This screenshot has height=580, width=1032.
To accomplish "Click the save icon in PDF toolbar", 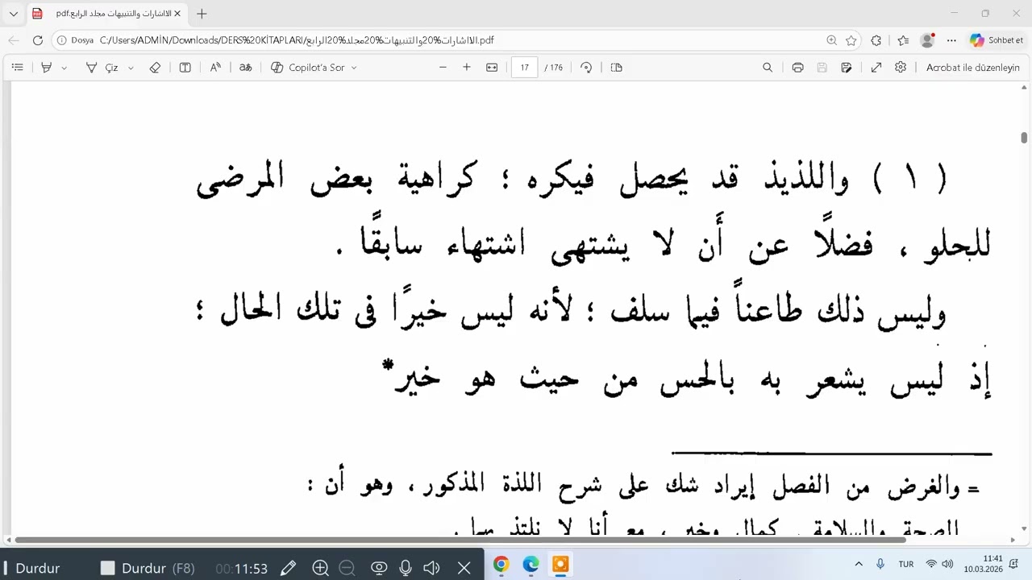I will point(822,68).
